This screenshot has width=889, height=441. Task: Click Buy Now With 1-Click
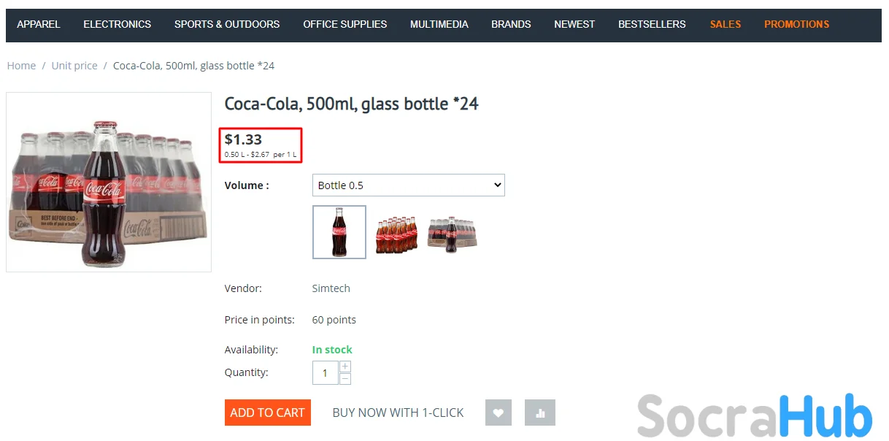398,413
